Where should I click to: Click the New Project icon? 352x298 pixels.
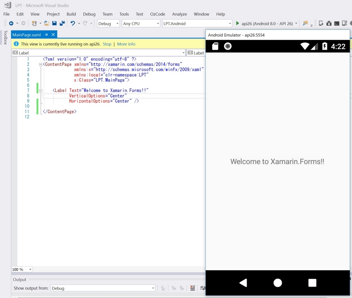pyautogui.click(x=34, y=23)
